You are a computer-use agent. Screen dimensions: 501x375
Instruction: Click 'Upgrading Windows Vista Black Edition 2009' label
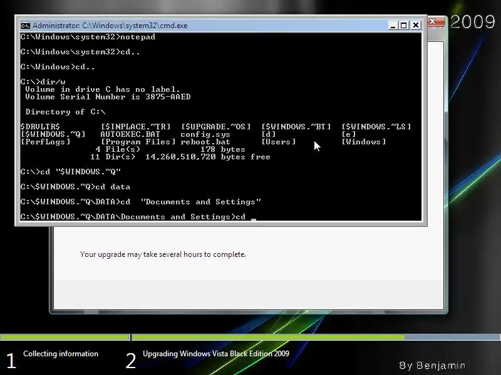click(216, 354)
